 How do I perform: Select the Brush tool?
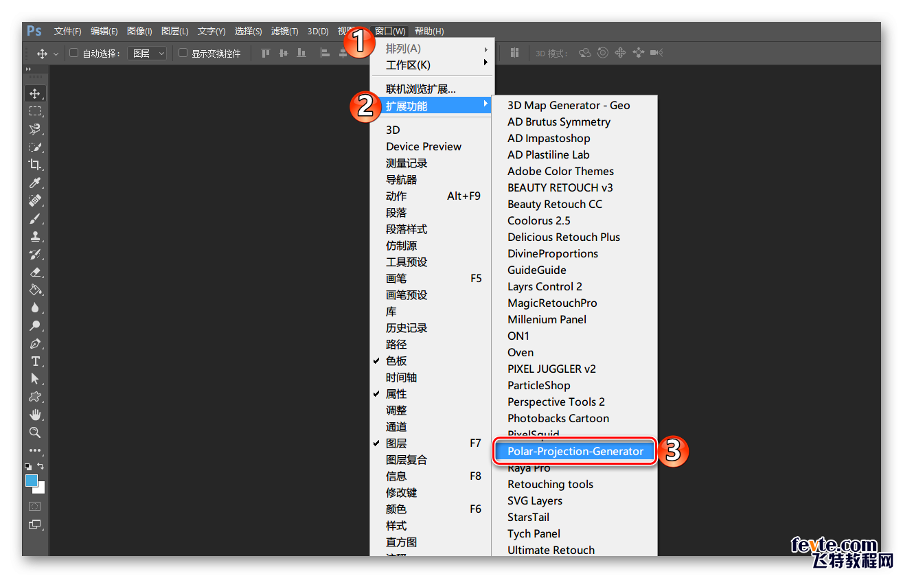coord(35,218)
